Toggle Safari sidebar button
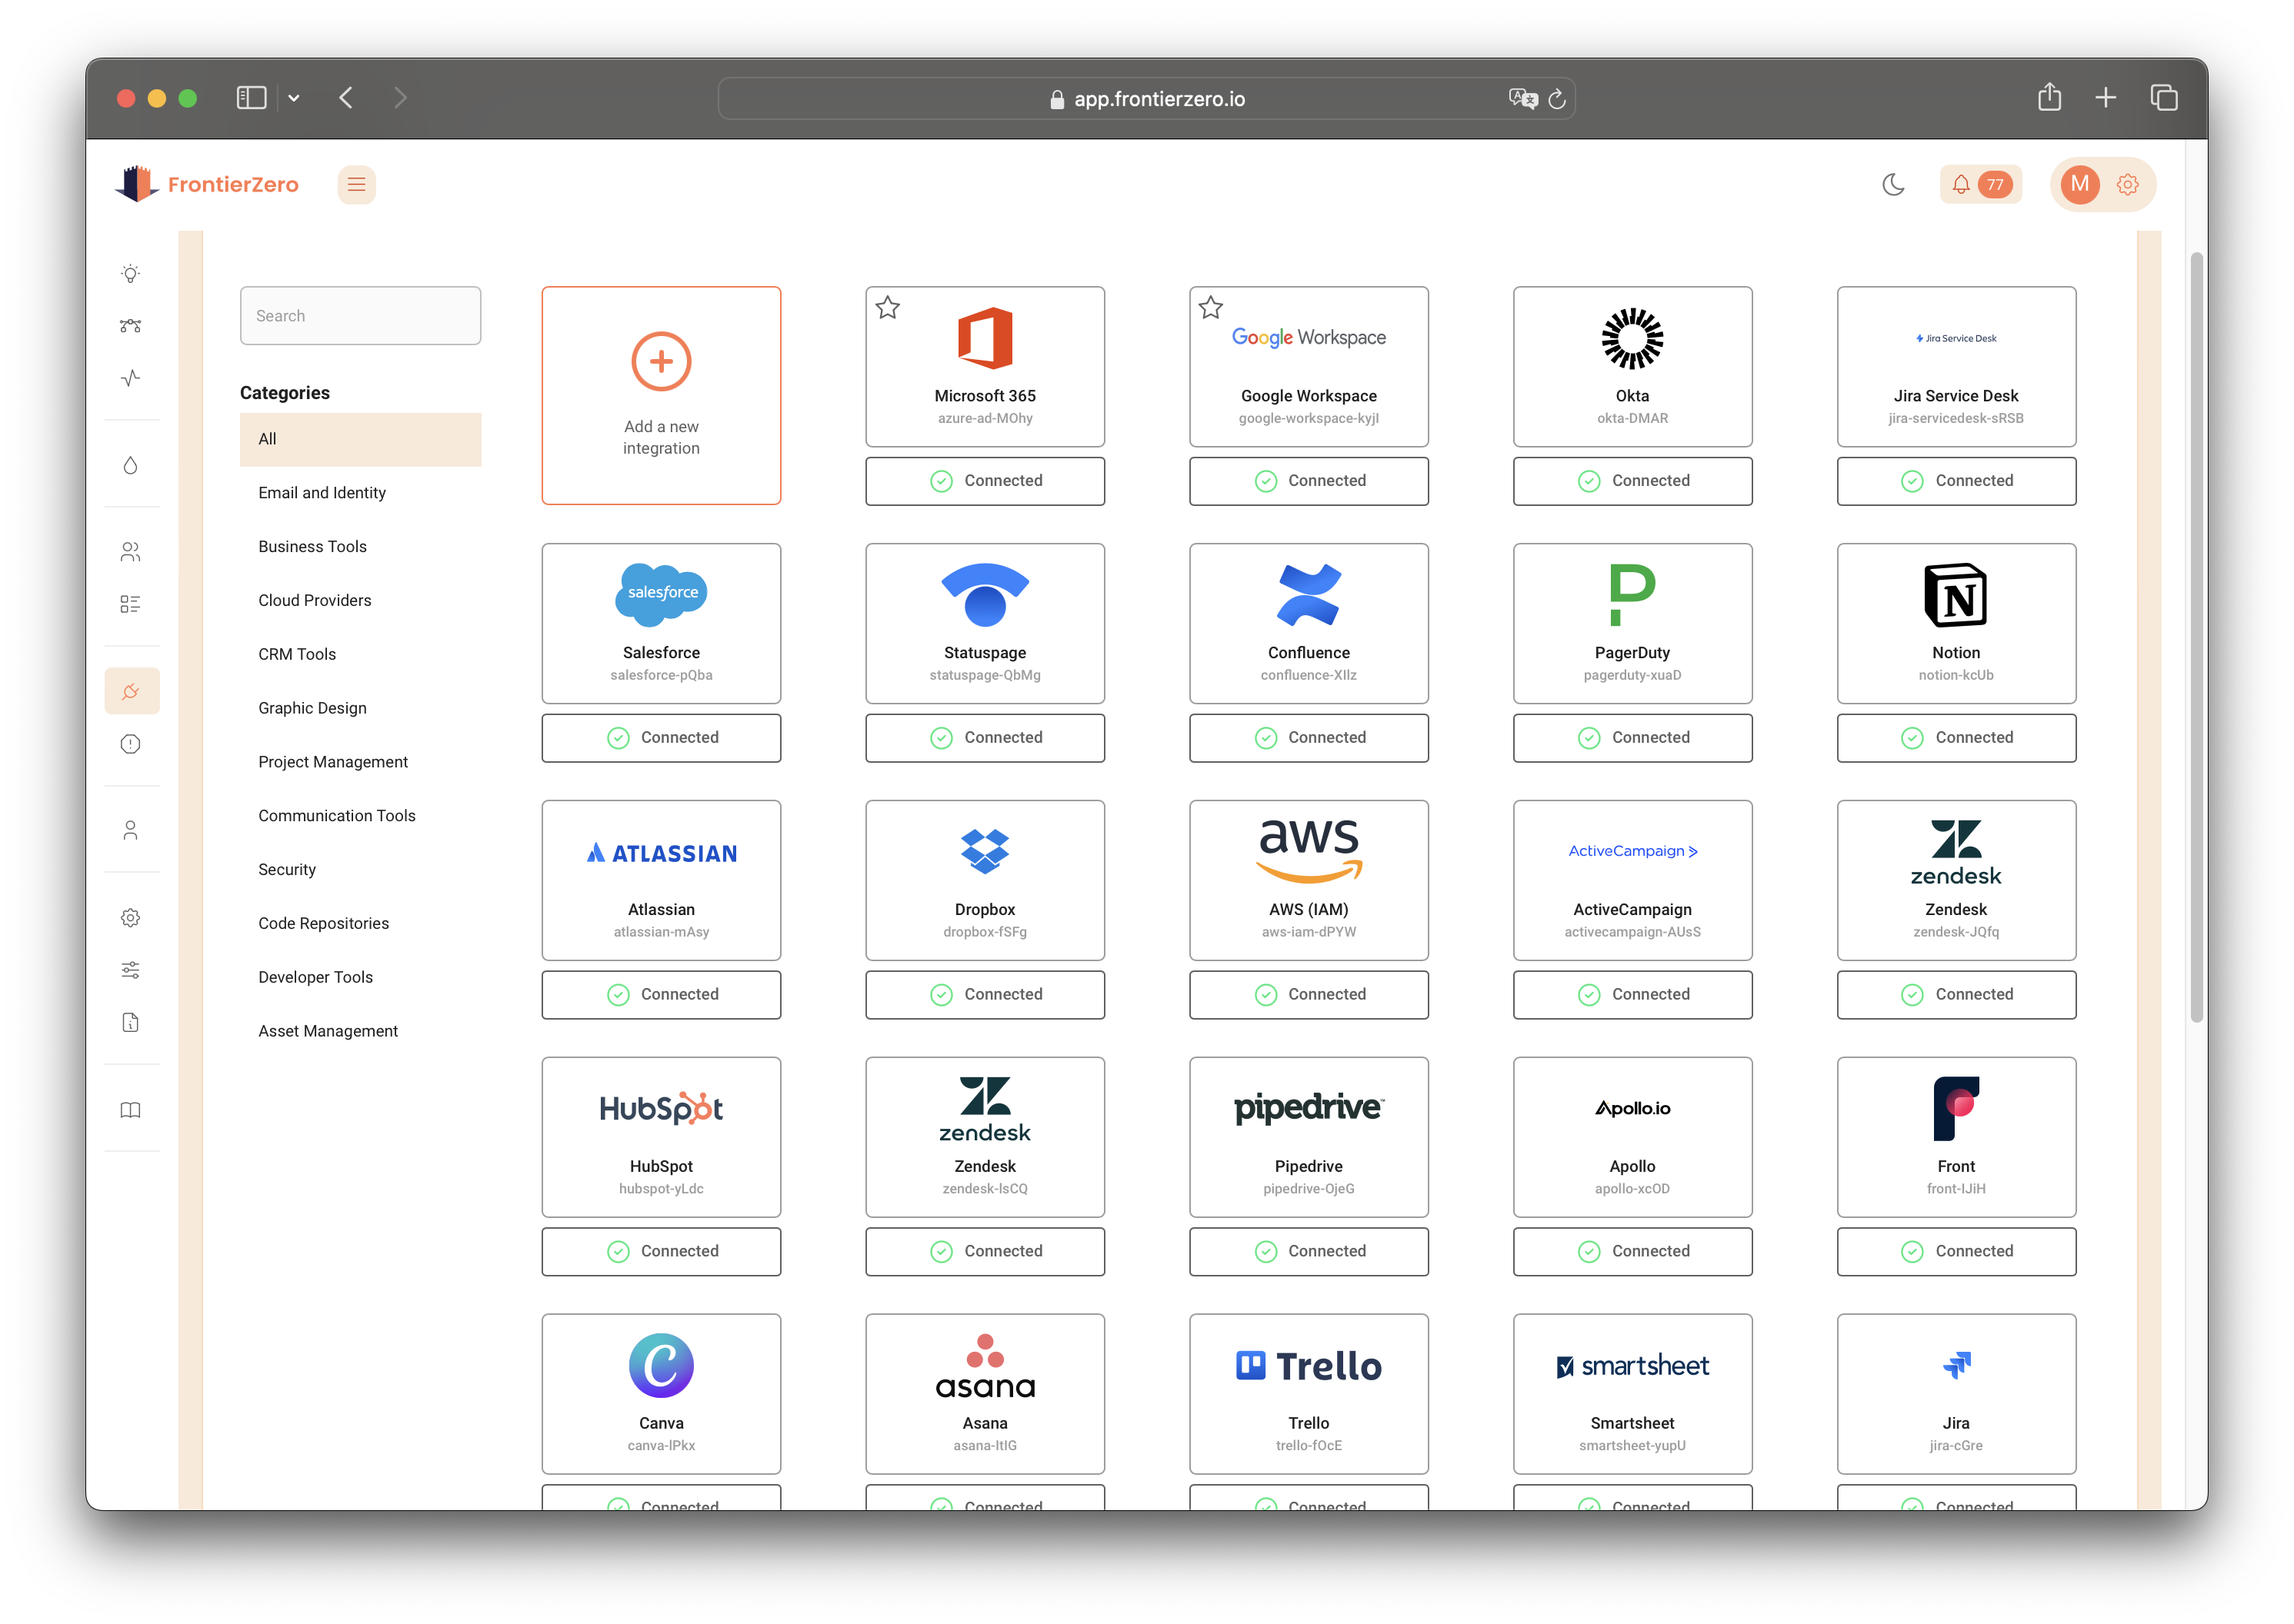The height and width of the screenshot is (1624, 2294). 251,98
